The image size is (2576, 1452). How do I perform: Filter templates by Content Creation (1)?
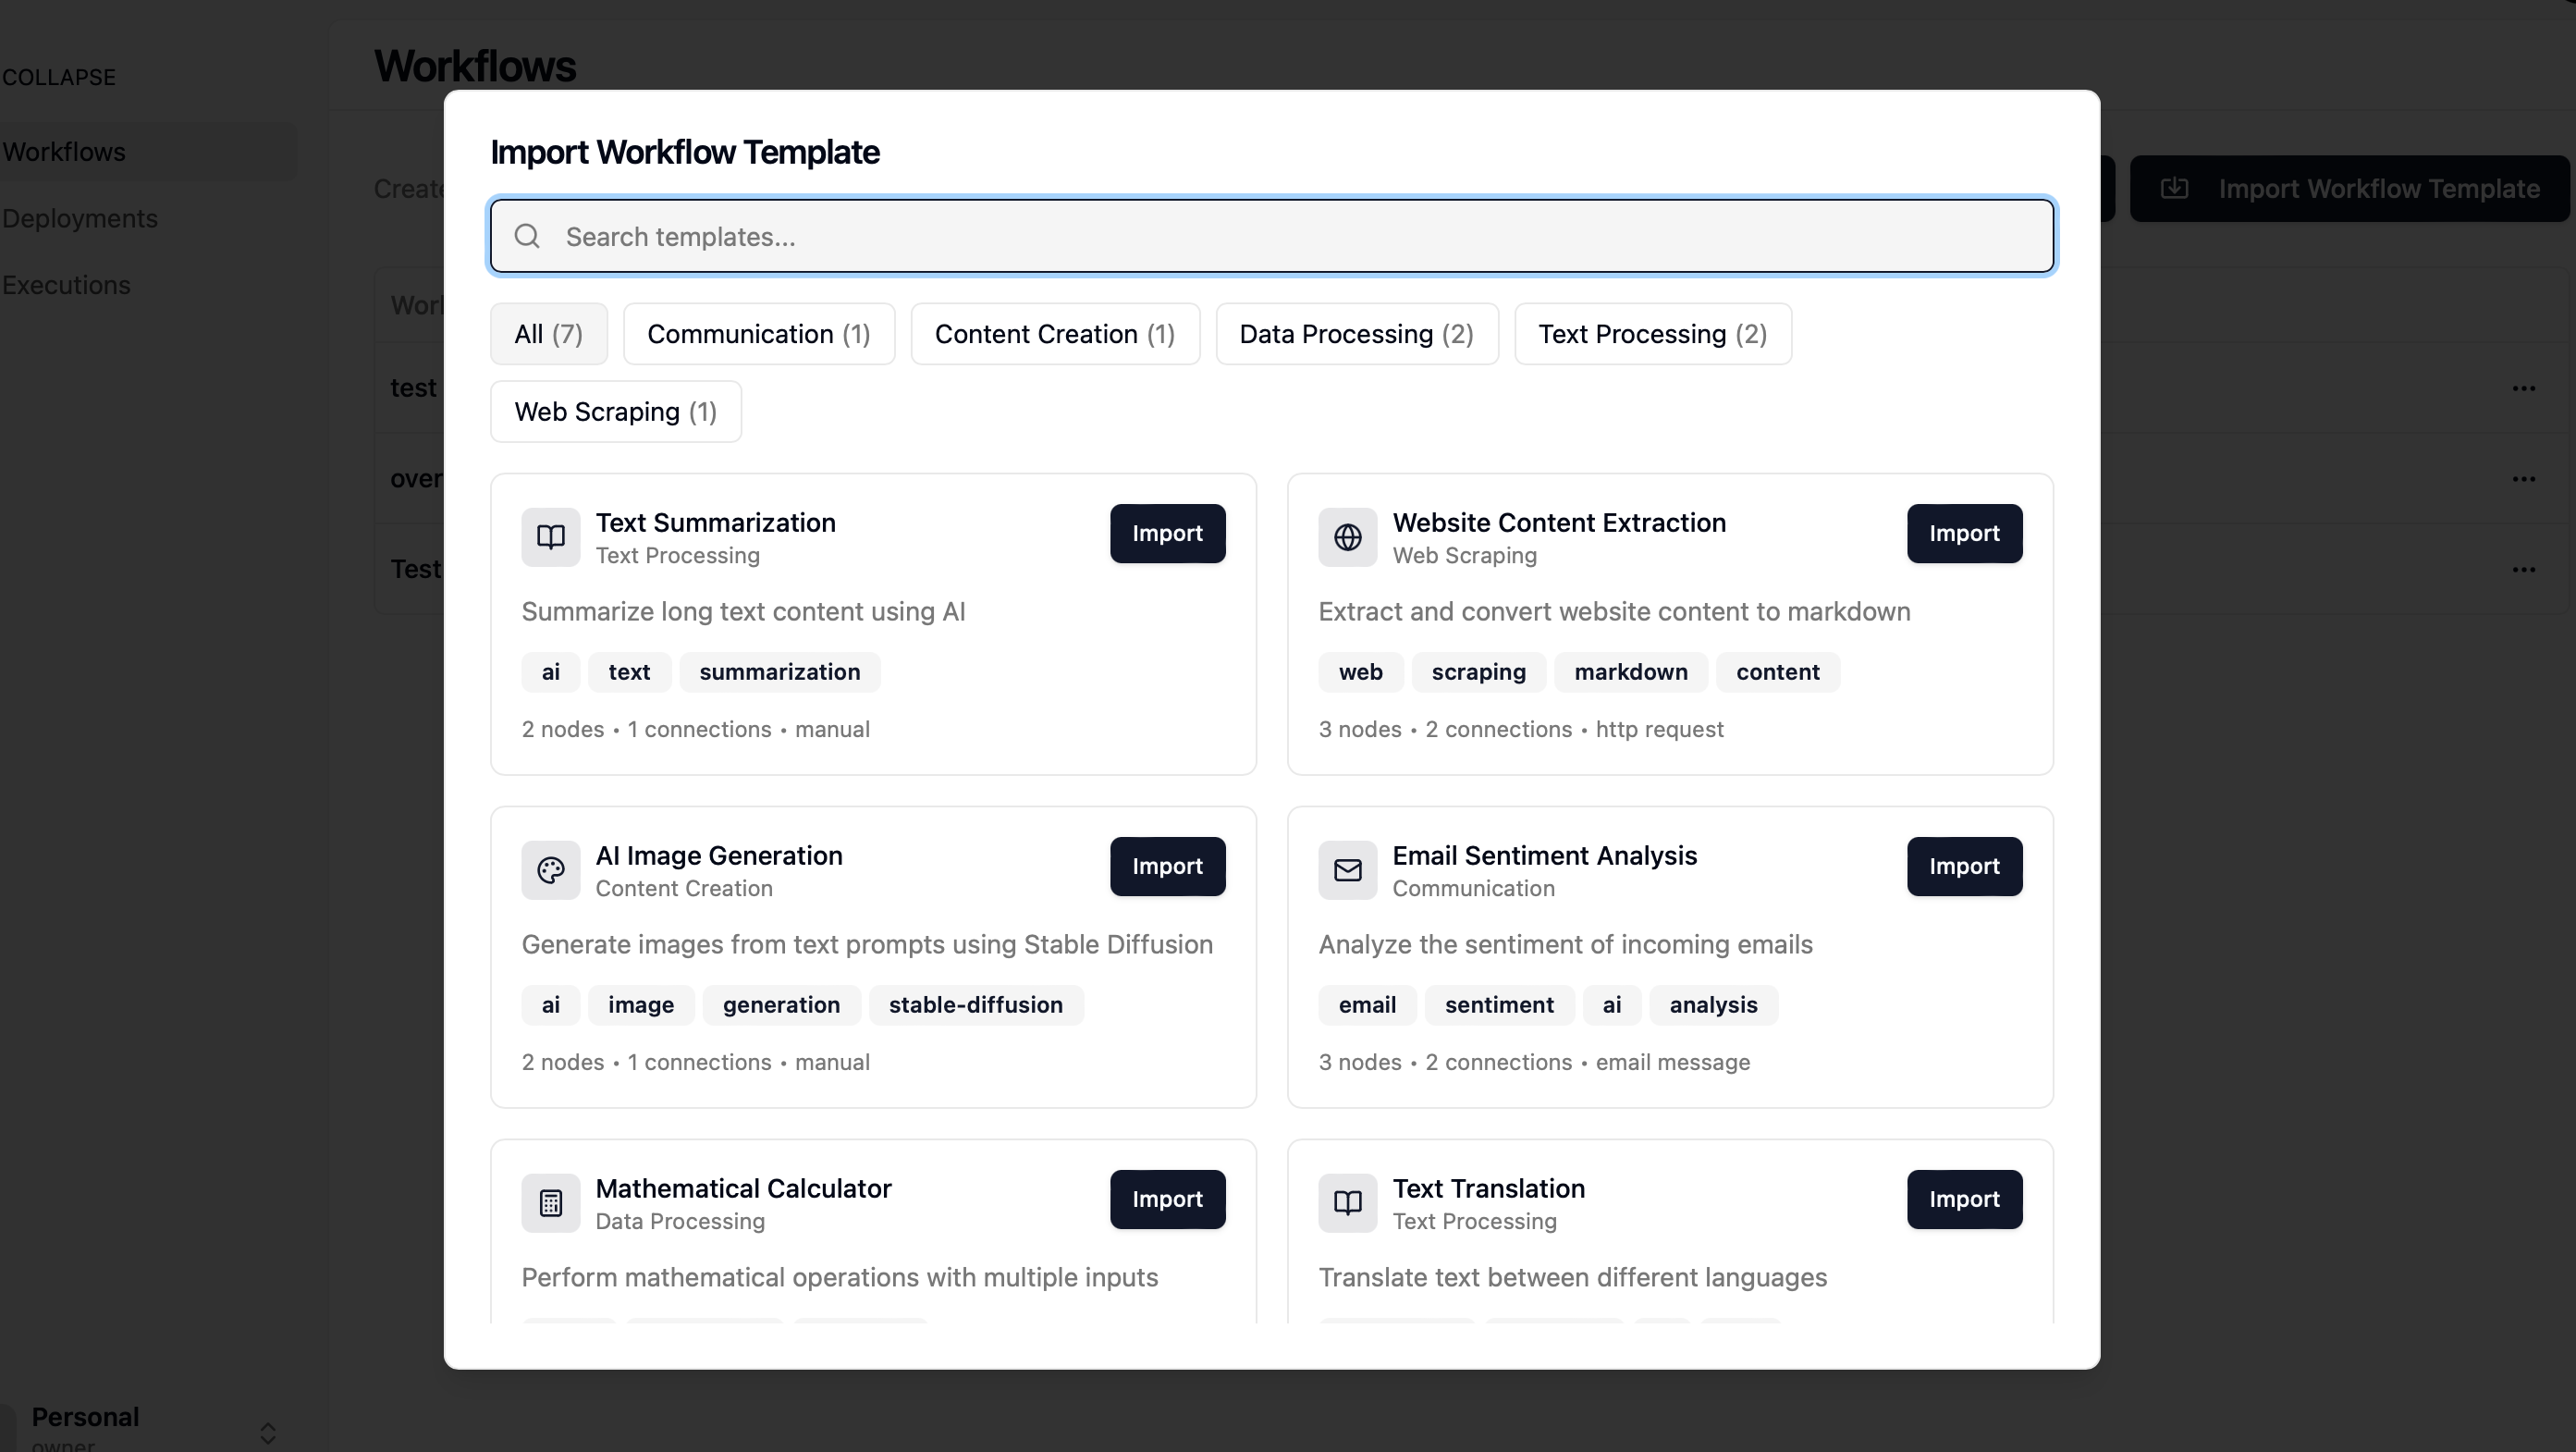click(x=1055, y=334)
